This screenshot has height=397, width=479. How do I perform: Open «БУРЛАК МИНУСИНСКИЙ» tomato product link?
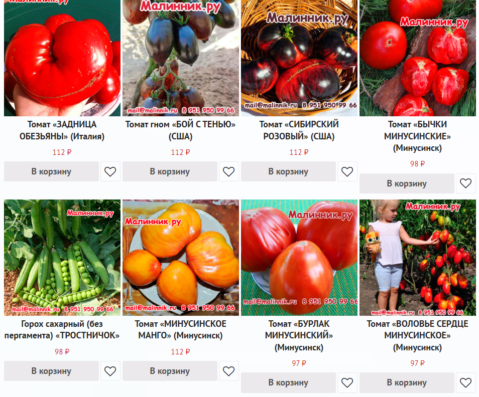[299, 335]
